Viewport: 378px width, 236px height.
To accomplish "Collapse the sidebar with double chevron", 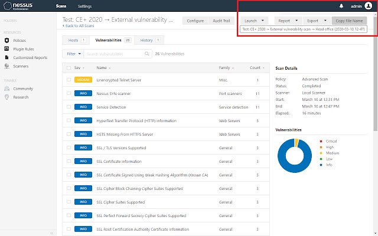I will (x=52, y=233).
